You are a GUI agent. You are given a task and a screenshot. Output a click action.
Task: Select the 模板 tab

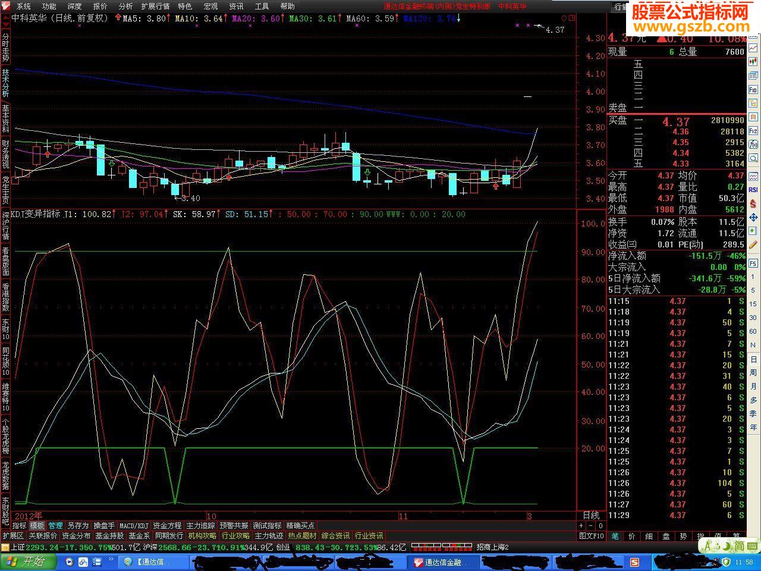coord(37,526)
